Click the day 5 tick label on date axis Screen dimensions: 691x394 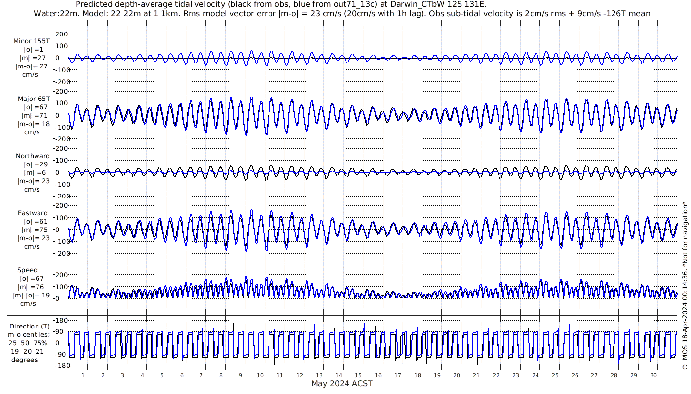162,375
